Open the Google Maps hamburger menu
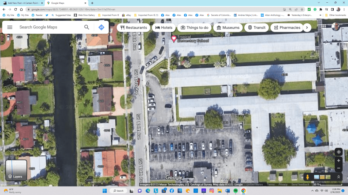 (x=10, y=27)
